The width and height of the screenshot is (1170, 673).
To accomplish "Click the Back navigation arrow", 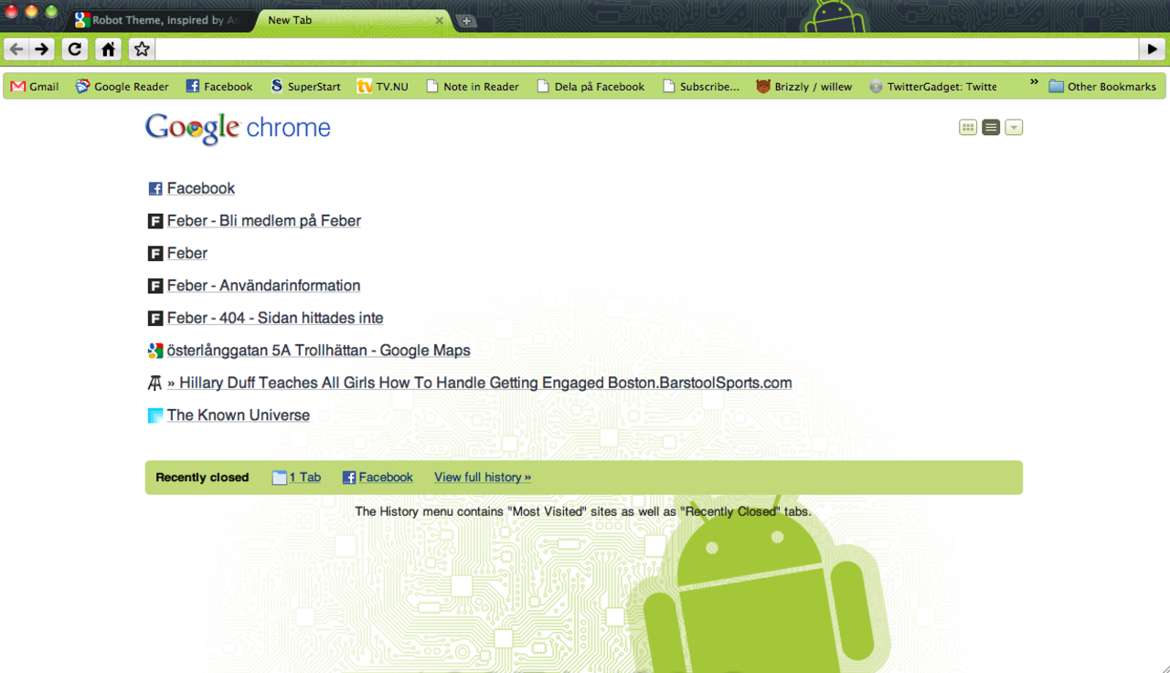I will point(16,49).
